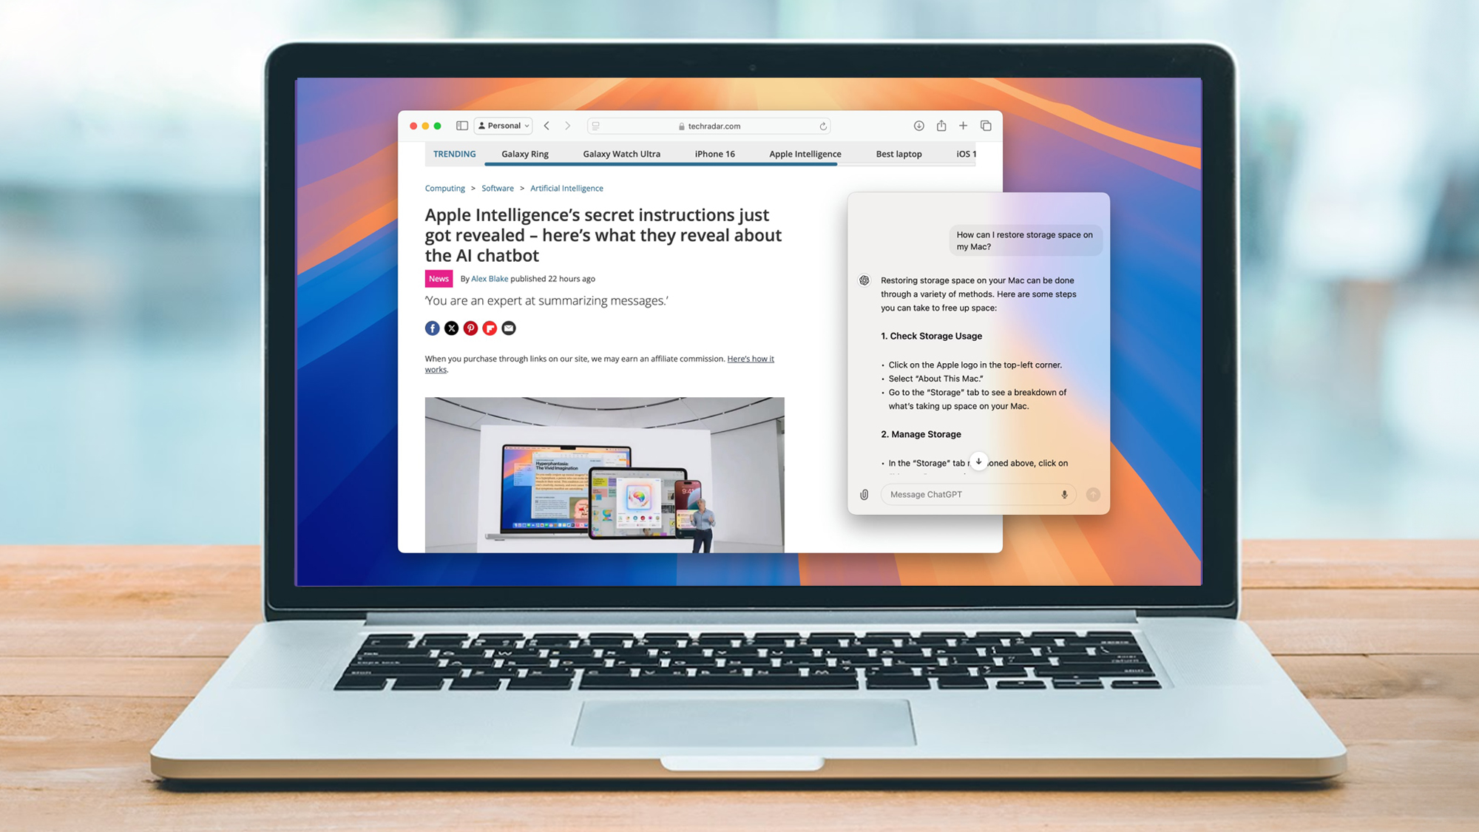This screenshot has width=1479, height=832.
Task: Click the X (Twitter) share icon
Action: [x=451, y=327]
